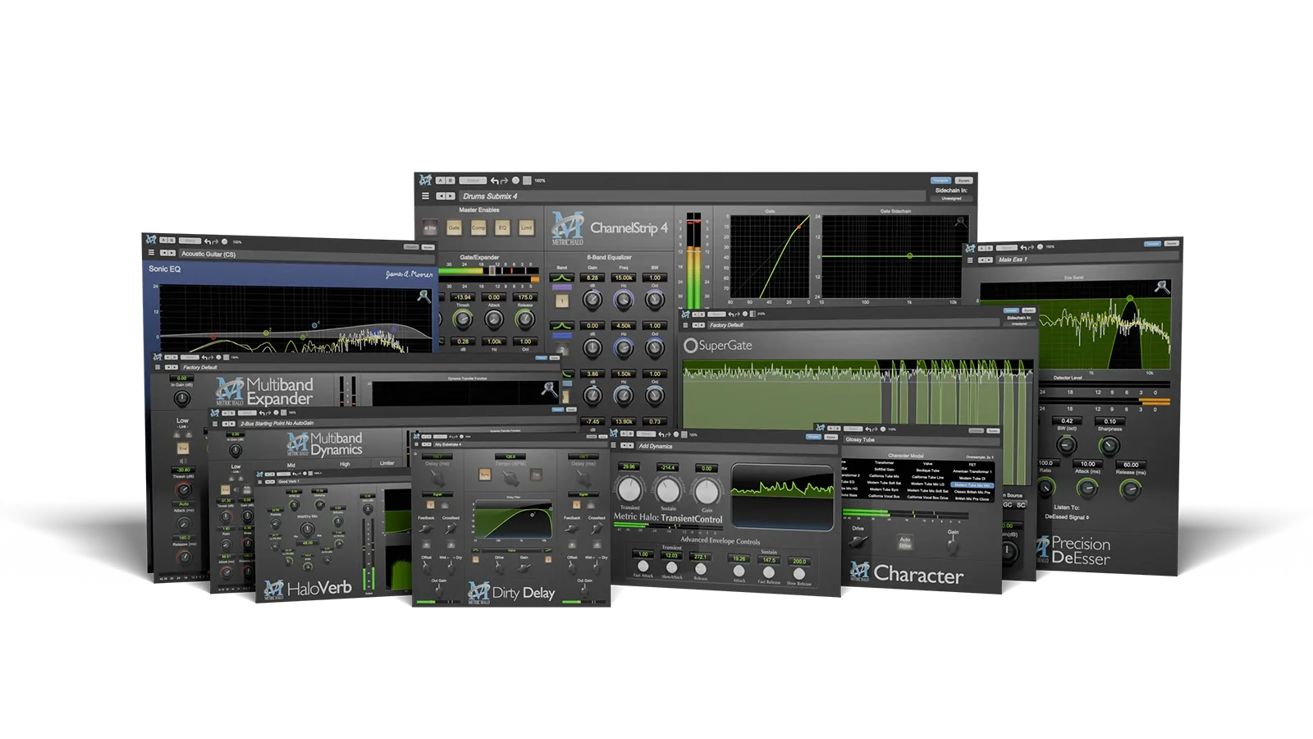Open Multiband Dynamics hamburger menu
Viewport: 1313px width, 739px height.
tap(216, 425)
